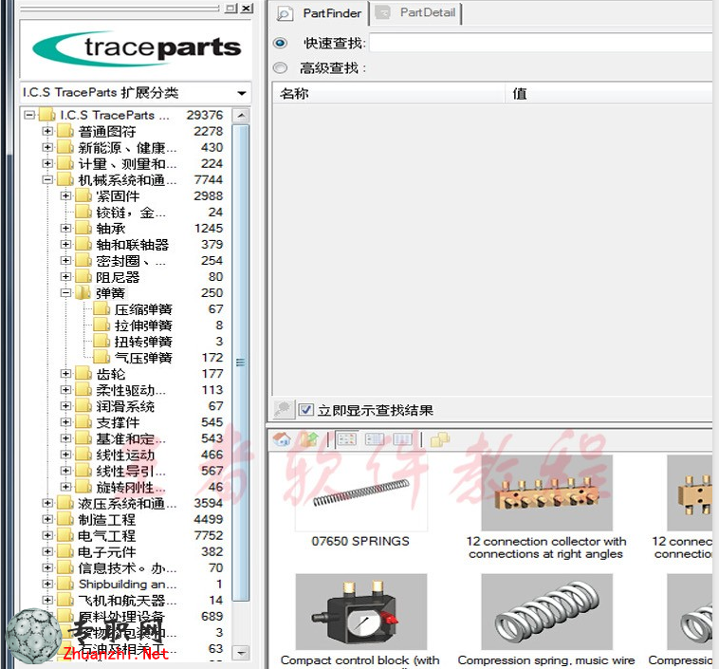Close the left TraceParts panel
719x669 pixels.
[247, 8]
